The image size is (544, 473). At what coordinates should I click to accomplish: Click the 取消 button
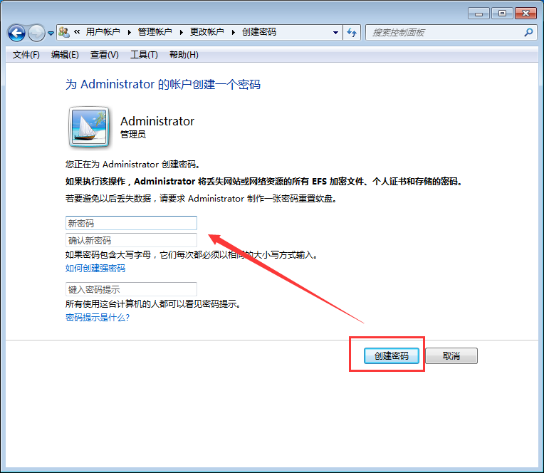tap(451, 356)
